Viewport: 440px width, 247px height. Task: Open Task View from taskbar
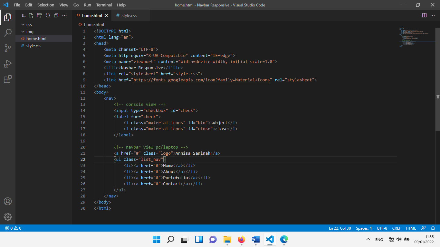pos(185,239)
